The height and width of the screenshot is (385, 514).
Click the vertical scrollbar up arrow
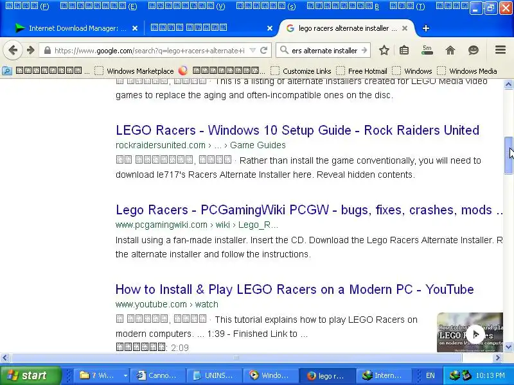click(x=508, y=85)
